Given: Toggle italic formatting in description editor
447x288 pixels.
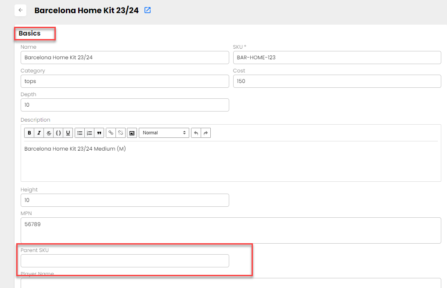Looking at the screenshot, I should tap(39, 133).
